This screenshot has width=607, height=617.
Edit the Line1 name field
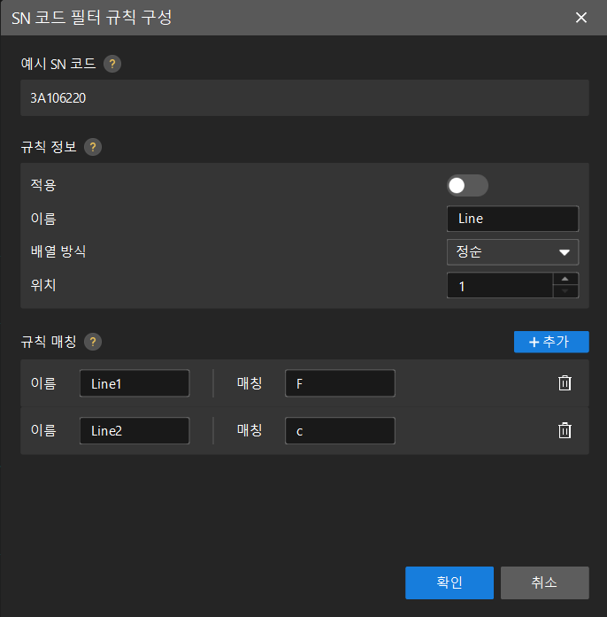coord(134,383)
